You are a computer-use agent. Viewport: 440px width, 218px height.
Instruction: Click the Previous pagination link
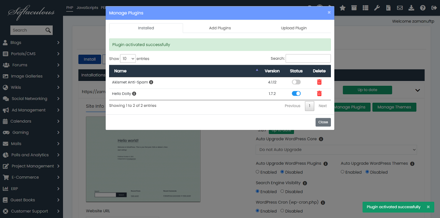(293, 106)
